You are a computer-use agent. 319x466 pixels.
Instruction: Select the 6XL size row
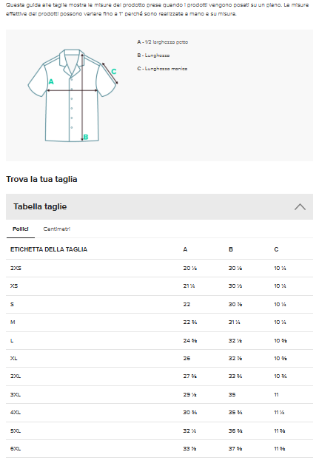tap(159, 449)
